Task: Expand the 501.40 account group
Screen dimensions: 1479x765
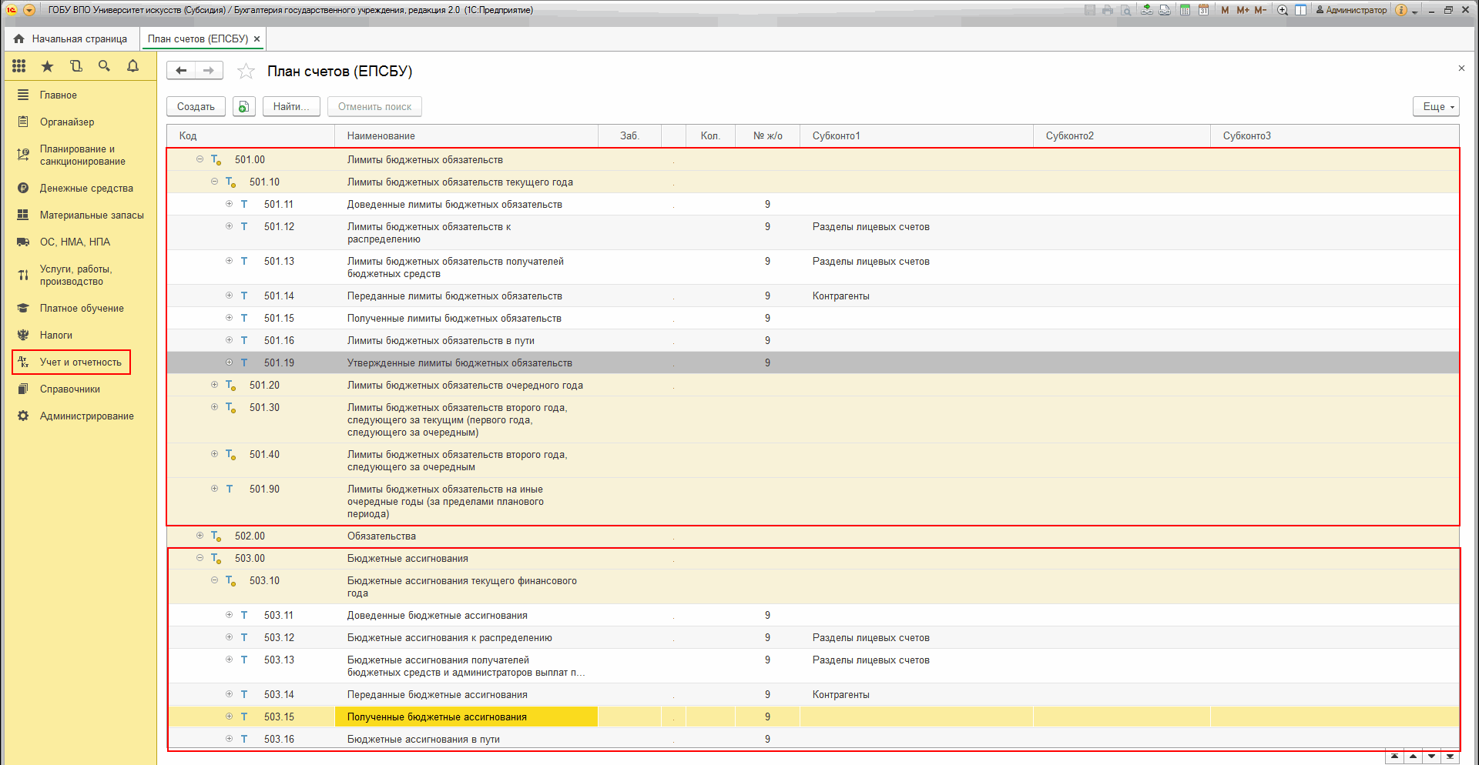Action: coord(214,454)
